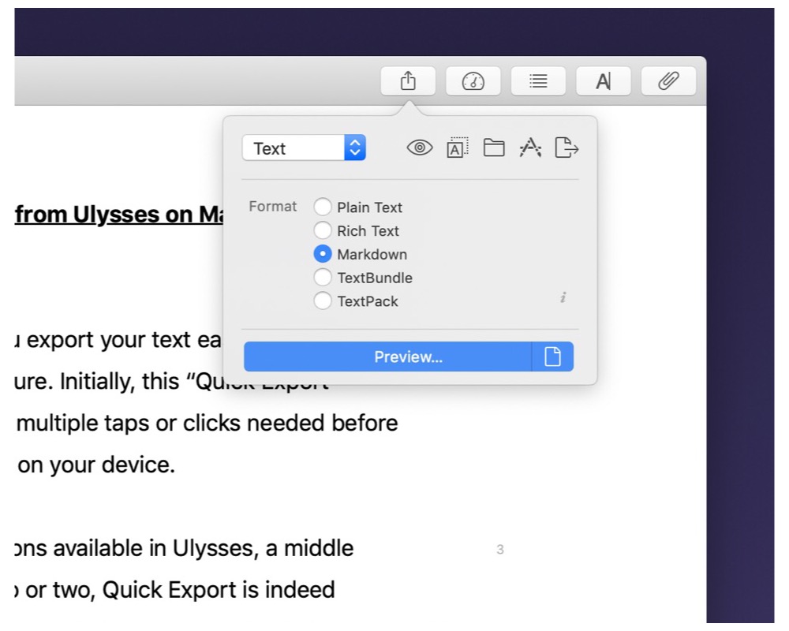This screenshot has width=789, height=631.
Task: Click the paragraph number 3 marker
Action: click(499, 550)
